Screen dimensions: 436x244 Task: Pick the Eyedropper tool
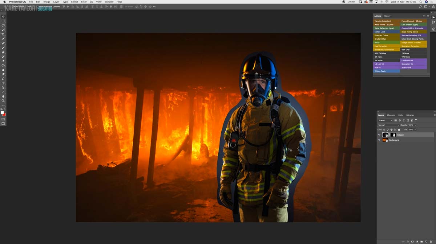pos(3,39)
